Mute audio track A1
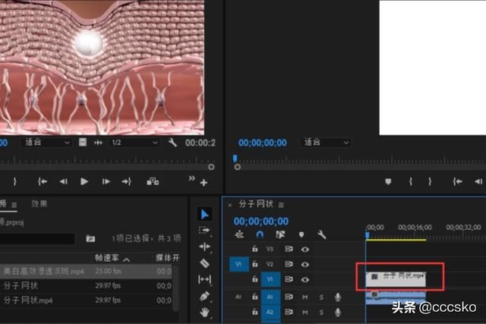Image resolution: width=486 pixels, height=324 pixels. (305, 297)
